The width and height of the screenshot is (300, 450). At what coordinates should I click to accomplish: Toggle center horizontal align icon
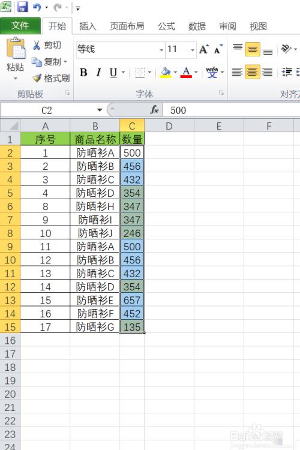[x=253, y=72]
